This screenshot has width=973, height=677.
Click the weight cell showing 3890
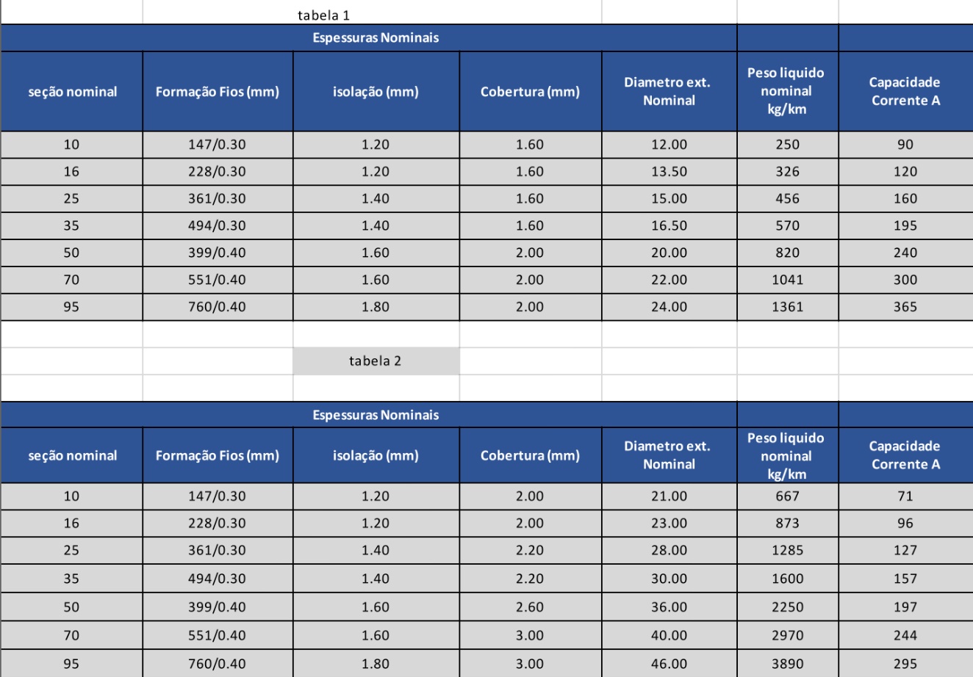coord(787,664)
